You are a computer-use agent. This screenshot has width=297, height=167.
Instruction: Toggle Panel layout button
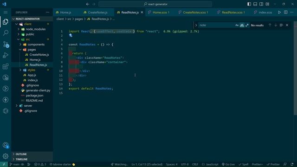255,4
